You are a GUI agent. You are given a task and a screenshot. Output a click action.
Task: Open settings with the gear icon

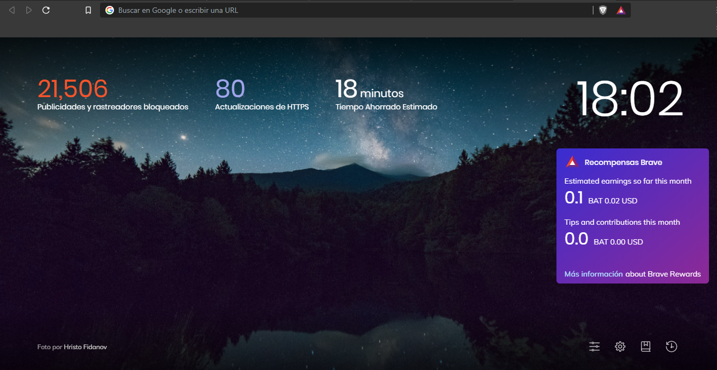tap(620, 347)
